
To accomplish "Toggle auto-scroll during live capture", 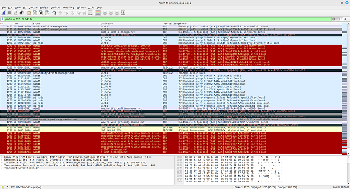I will (x=91, y=13).
